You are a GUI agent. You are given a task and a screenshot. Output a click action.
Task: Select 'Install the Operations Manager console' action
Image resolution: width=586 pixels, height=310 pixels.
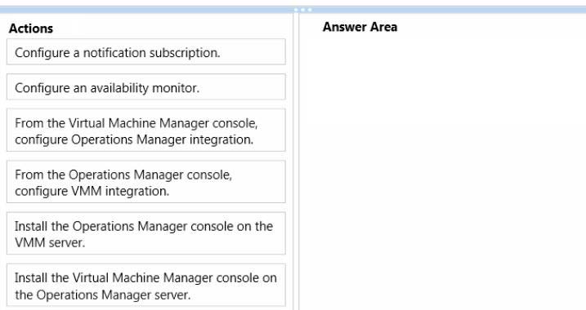click(x=146, y=233)
